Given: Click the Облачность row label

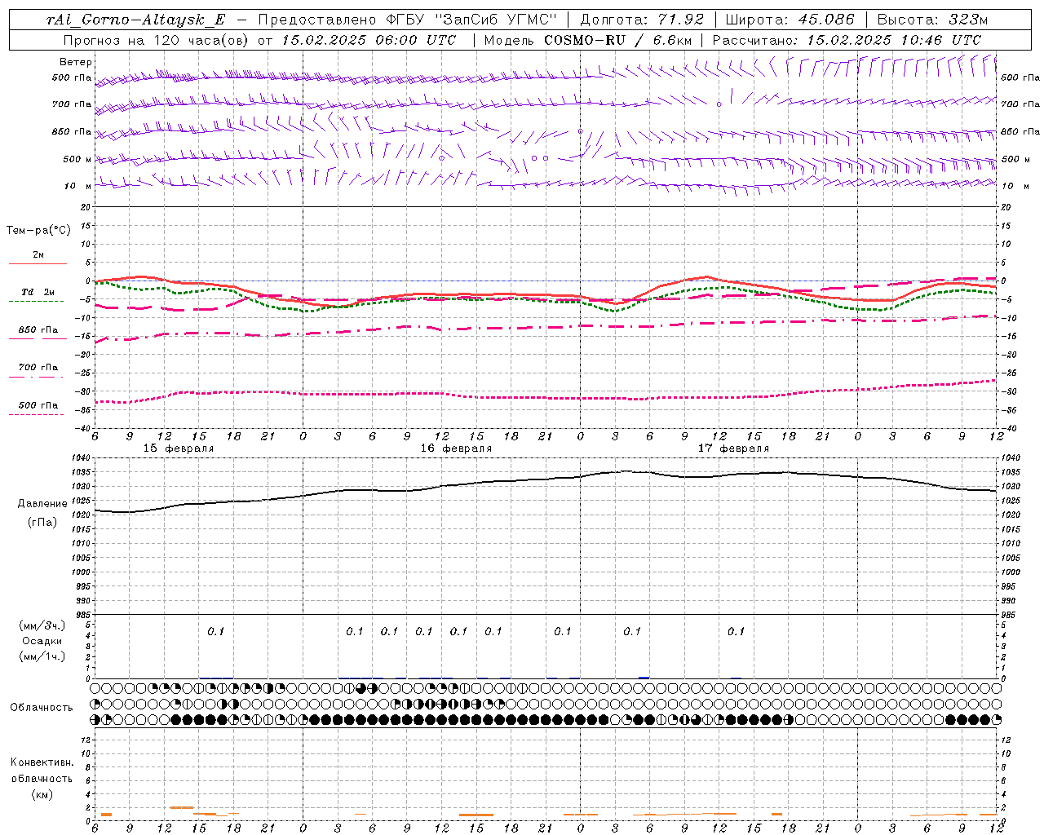Looking at the screenshot, I should [x=42, y=708].
